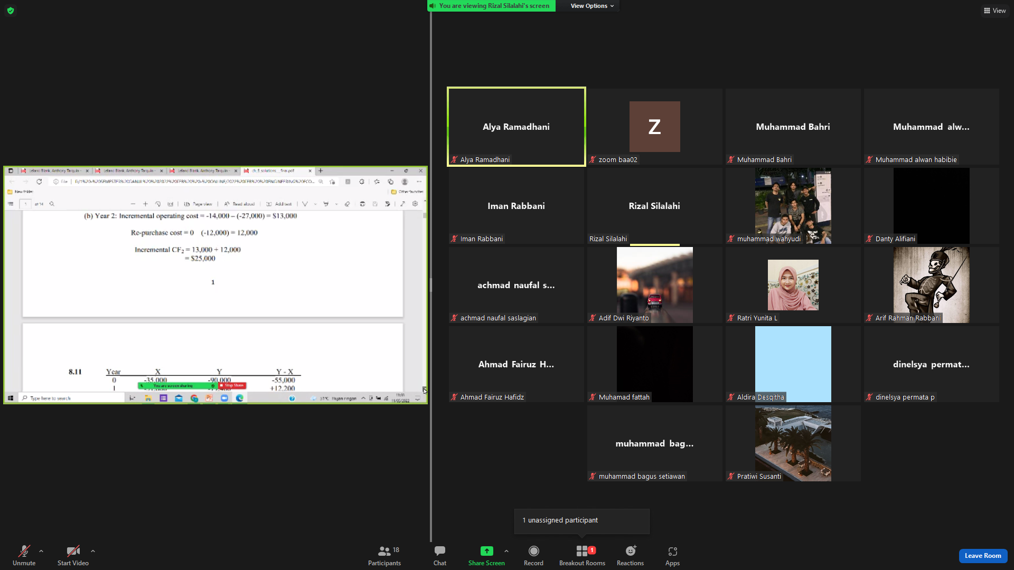Click the Zoom icon on the shared taskbar

[x=224, y=398]
